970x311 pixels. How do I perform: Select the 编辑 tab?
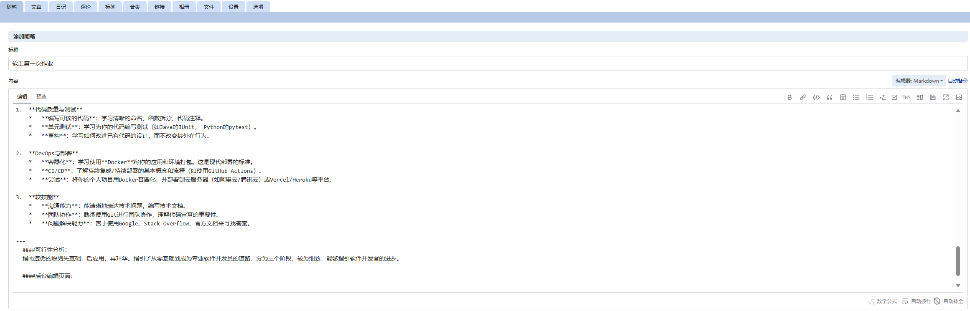(22, 97)
